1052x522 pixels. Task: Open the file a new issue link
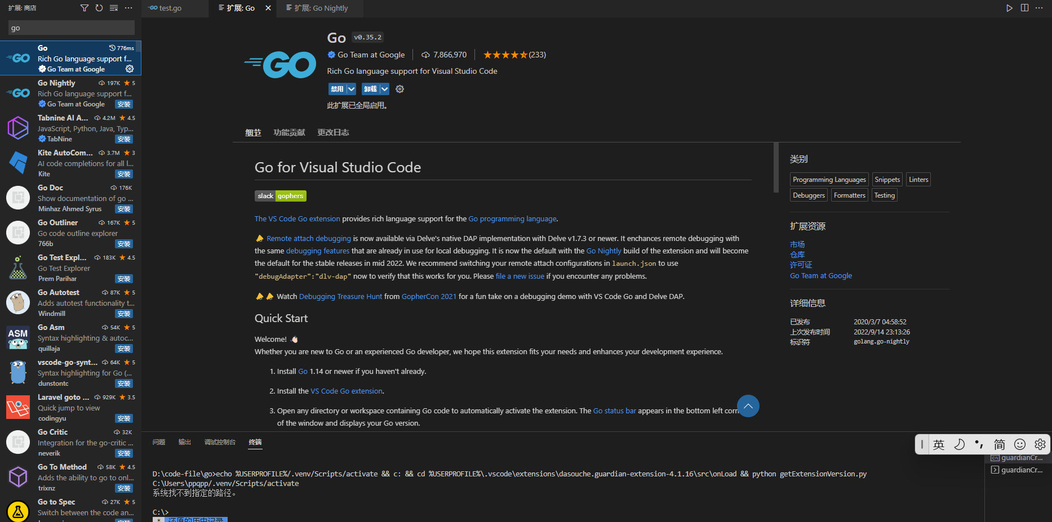520,276
